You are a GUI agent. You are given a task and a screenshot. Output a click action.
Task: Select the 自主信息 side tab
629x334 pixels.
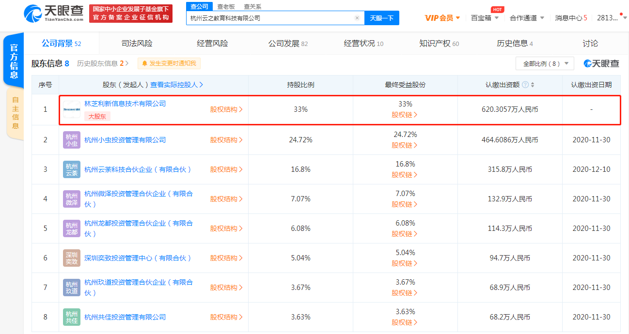[x=15, y=113]
